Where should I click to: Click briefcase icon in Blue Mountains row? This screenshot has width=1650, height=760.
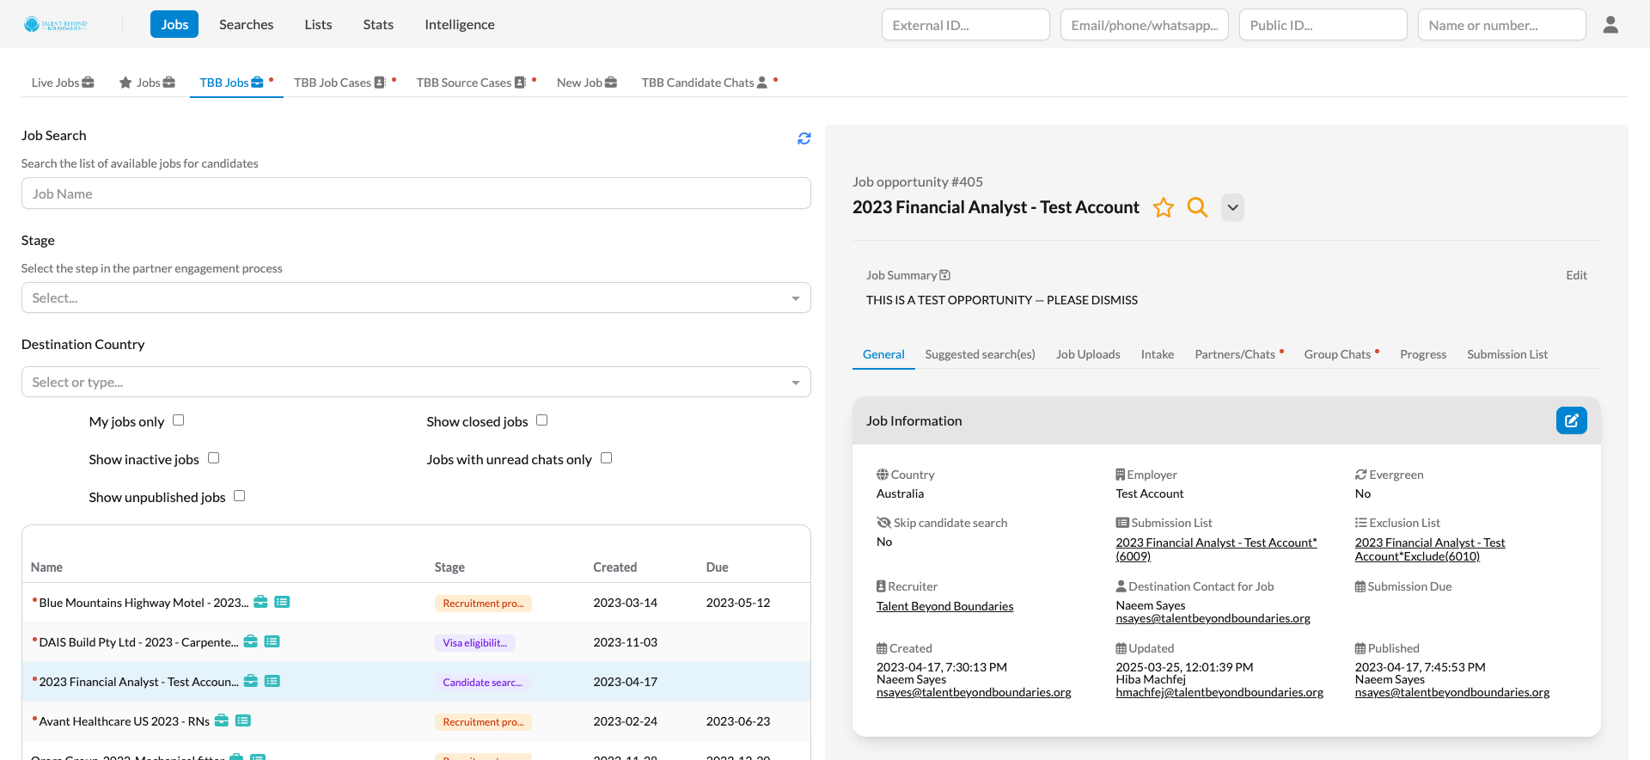[x=260, y=602]
